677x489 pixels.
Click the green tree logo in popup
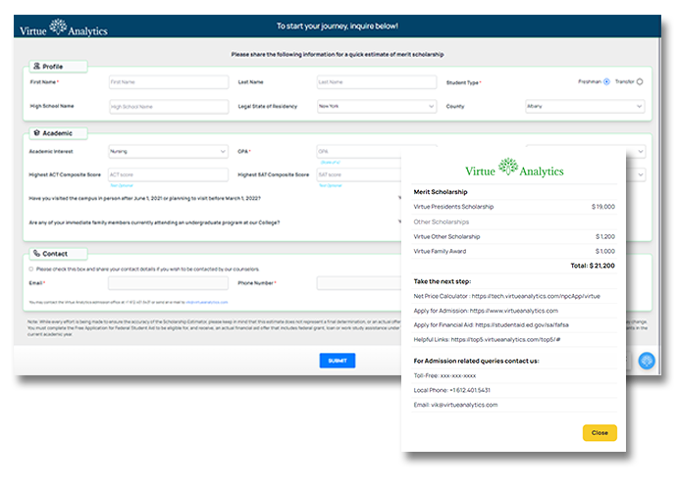point(507,167)
